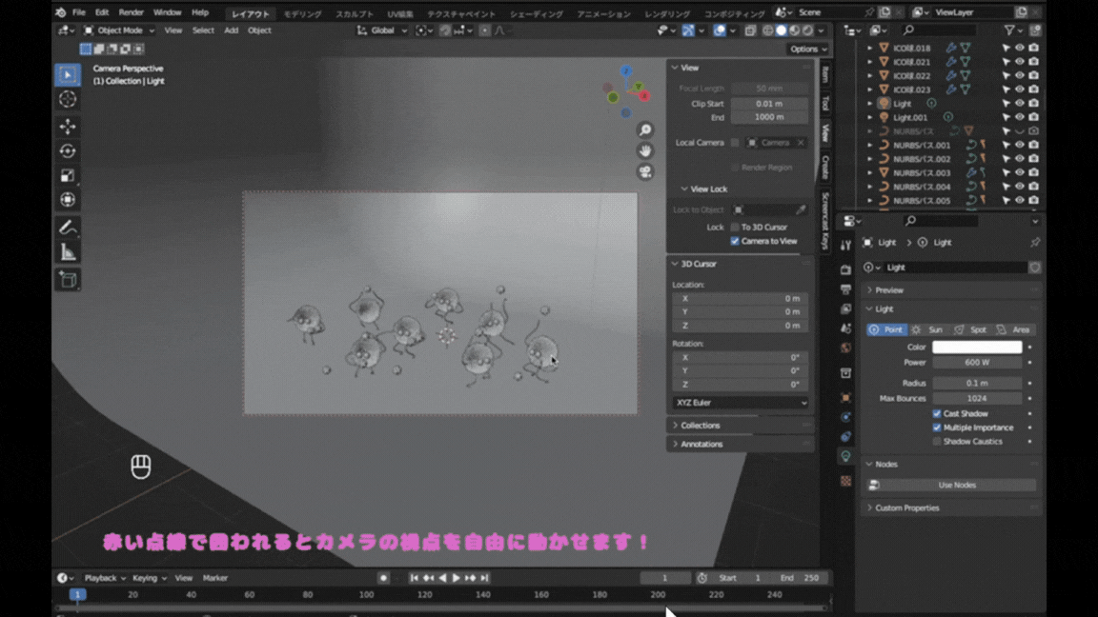
Task: Open the Render properties tab icon
Action: (846, 269)
